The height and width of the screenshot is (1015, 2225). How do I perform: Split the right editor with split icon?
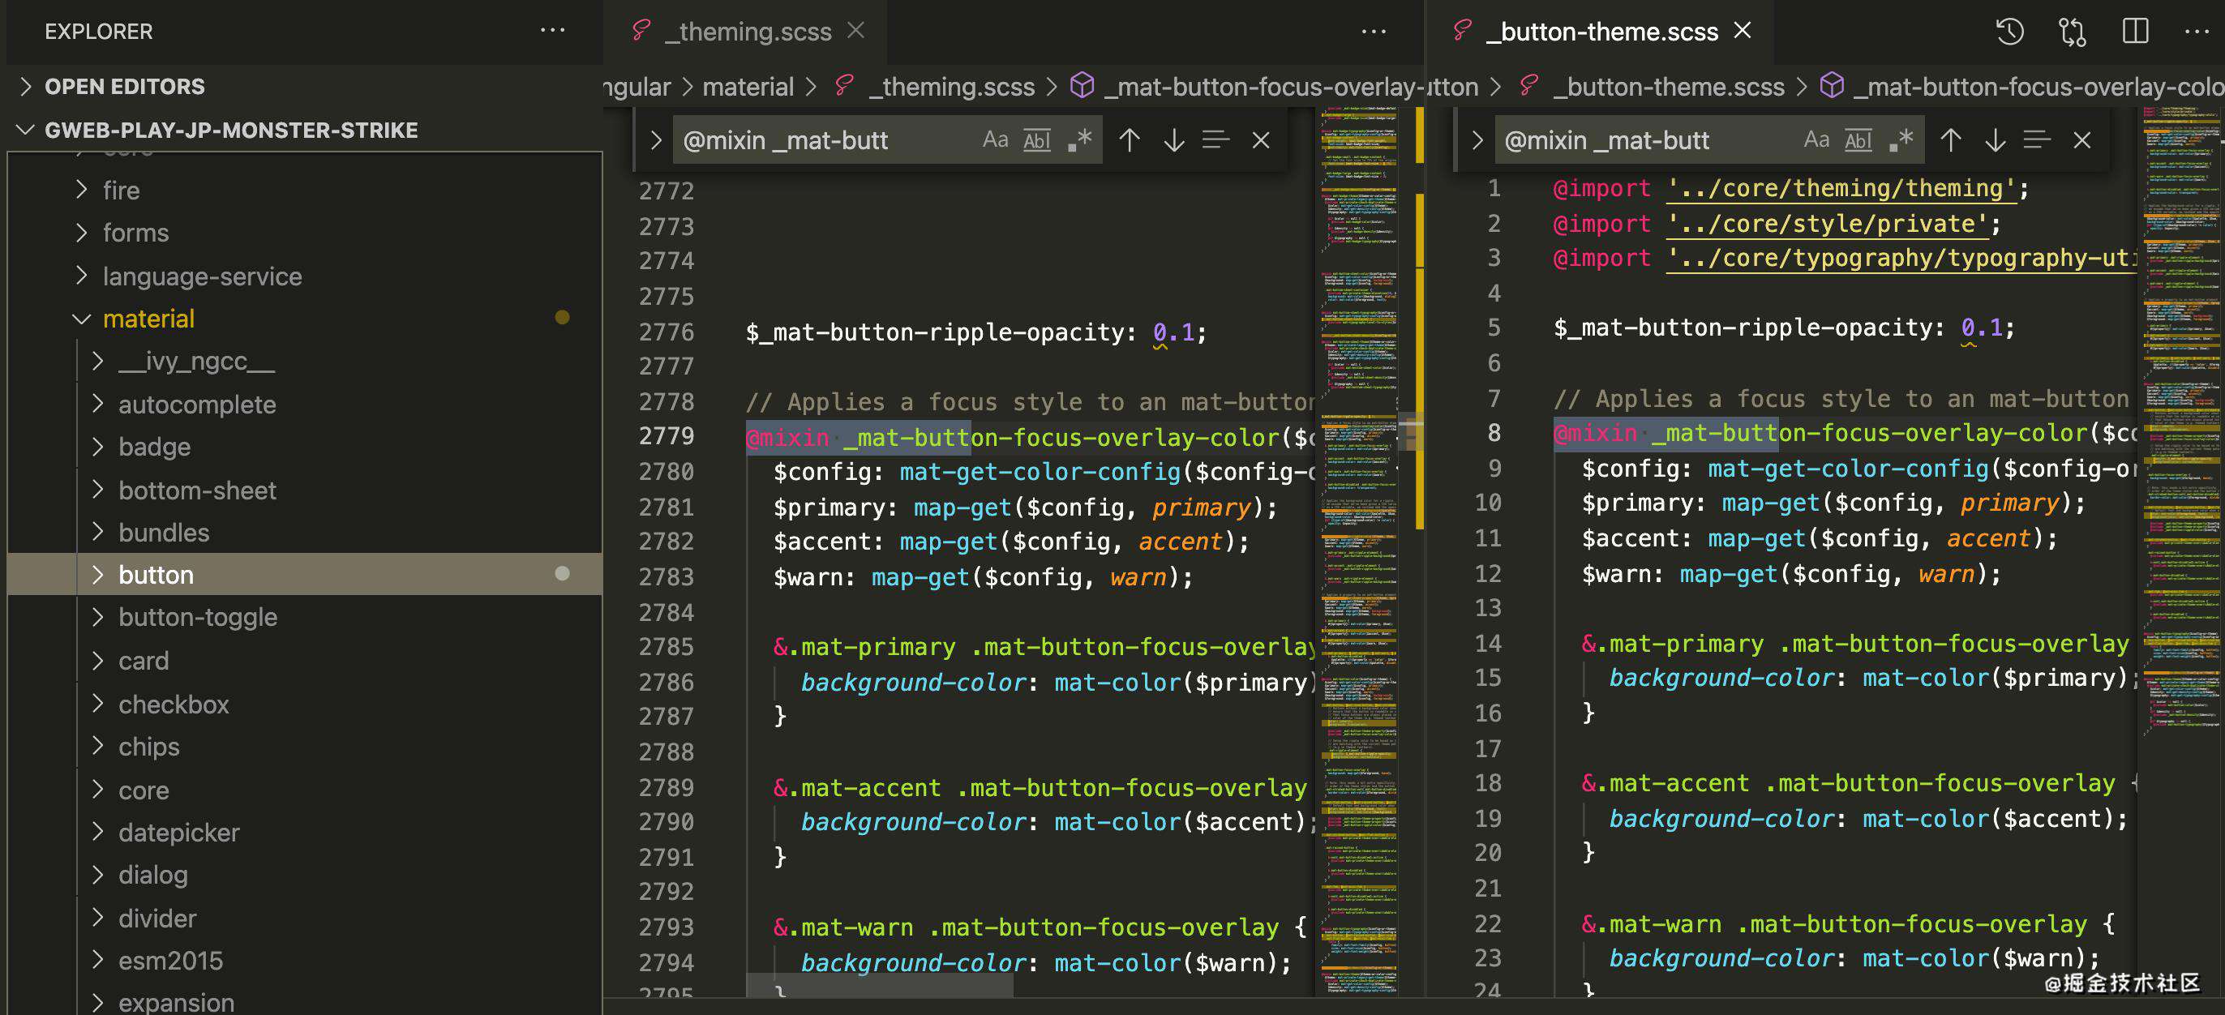(2135, 32)
